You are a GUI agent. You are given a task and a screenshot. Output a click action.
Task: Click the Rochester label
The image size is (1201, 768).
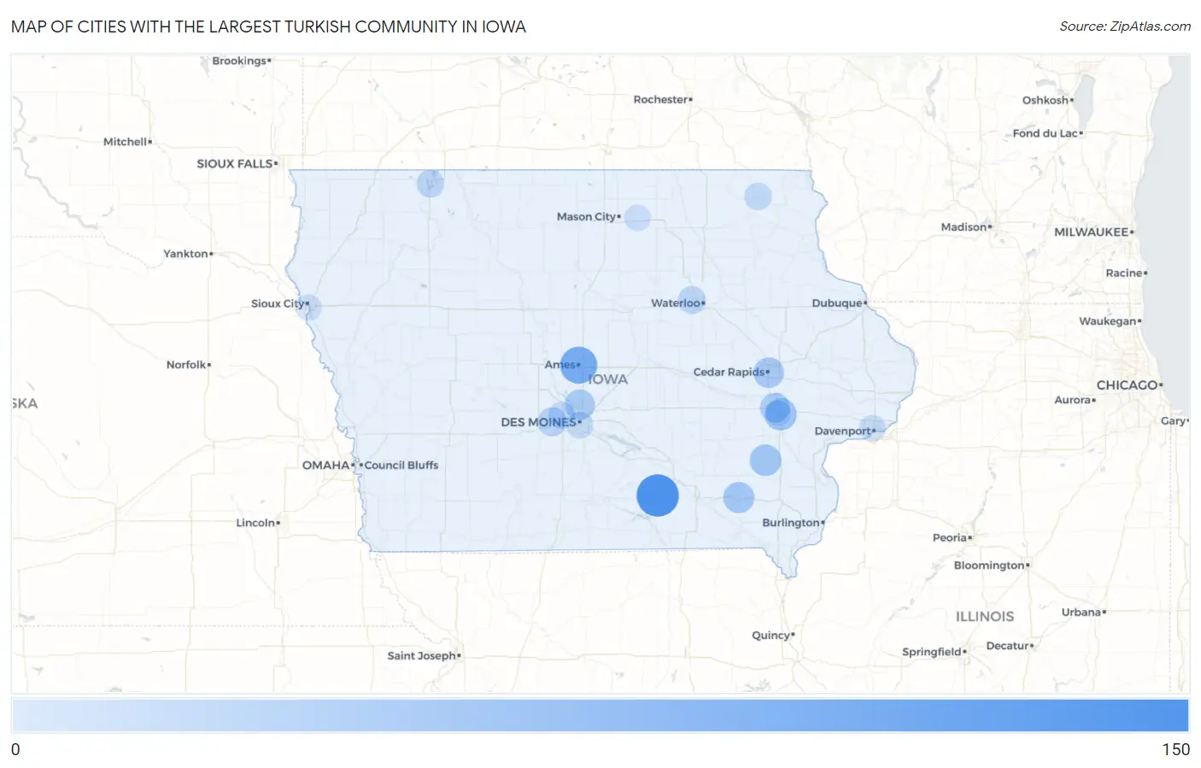660,100
